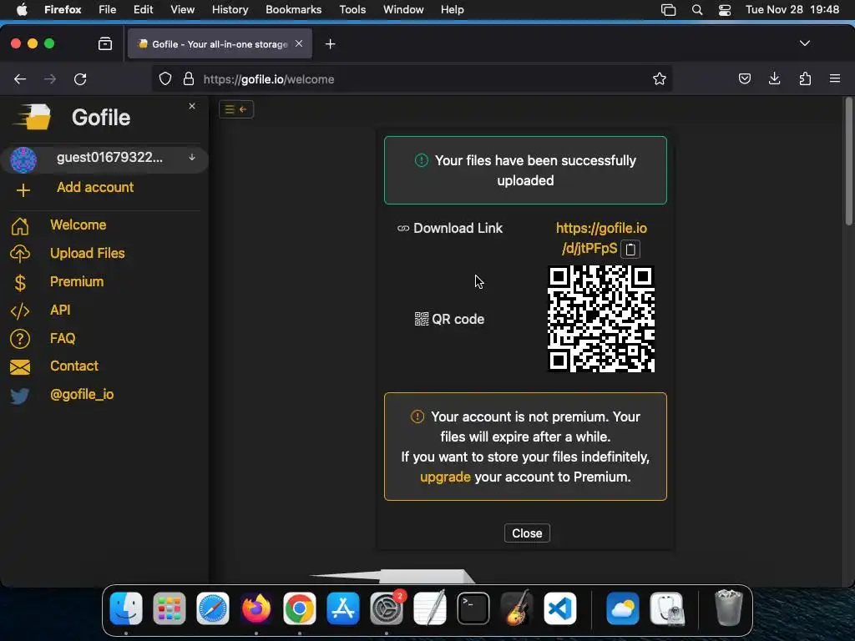Image resolution: width=855 pixels, height=641 pixels.
Task: Click the tracking protection shield icon
Action: [165, 79]
